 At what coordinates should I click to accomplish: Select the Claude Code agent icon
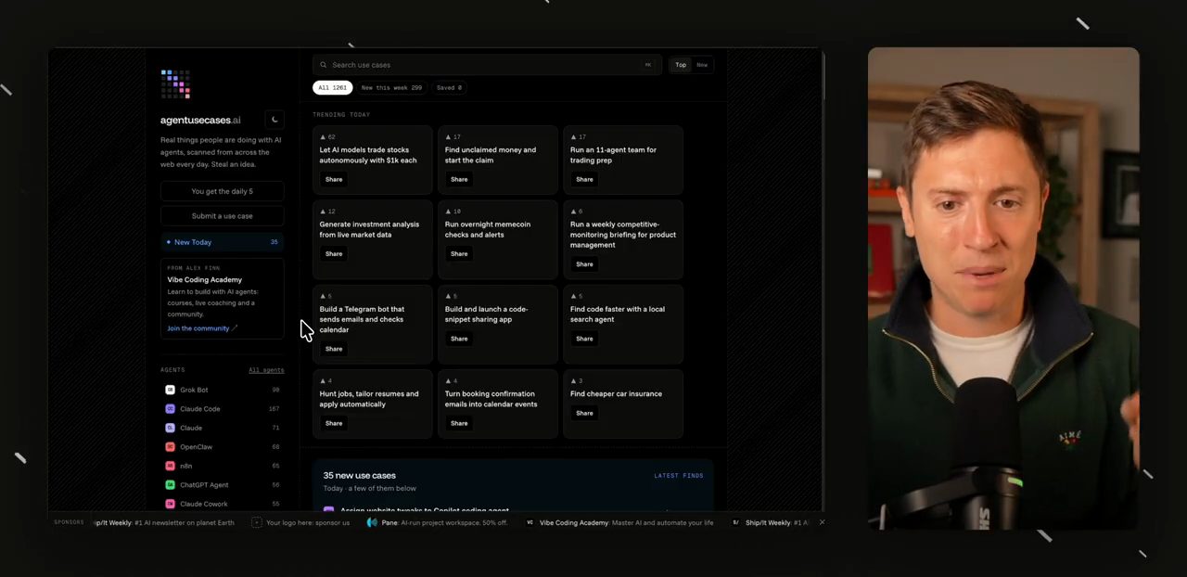pos(170,409)
